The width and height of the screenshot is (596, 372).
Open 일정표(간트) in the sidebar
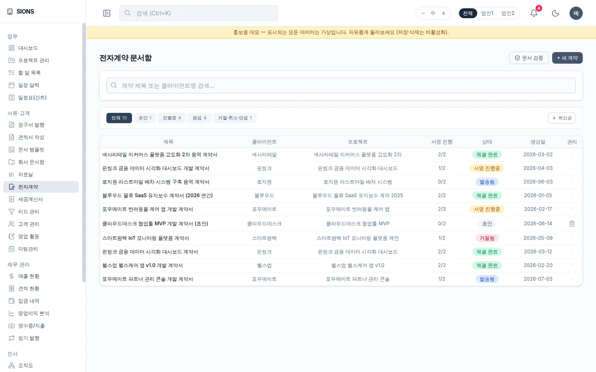[41, 98]
